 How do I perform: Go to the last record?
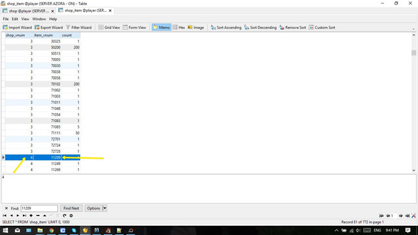[24, 215]
